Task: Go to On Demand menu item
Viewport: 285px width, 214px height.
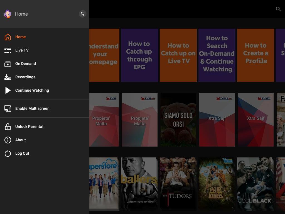Action: (x=45, y=64)
